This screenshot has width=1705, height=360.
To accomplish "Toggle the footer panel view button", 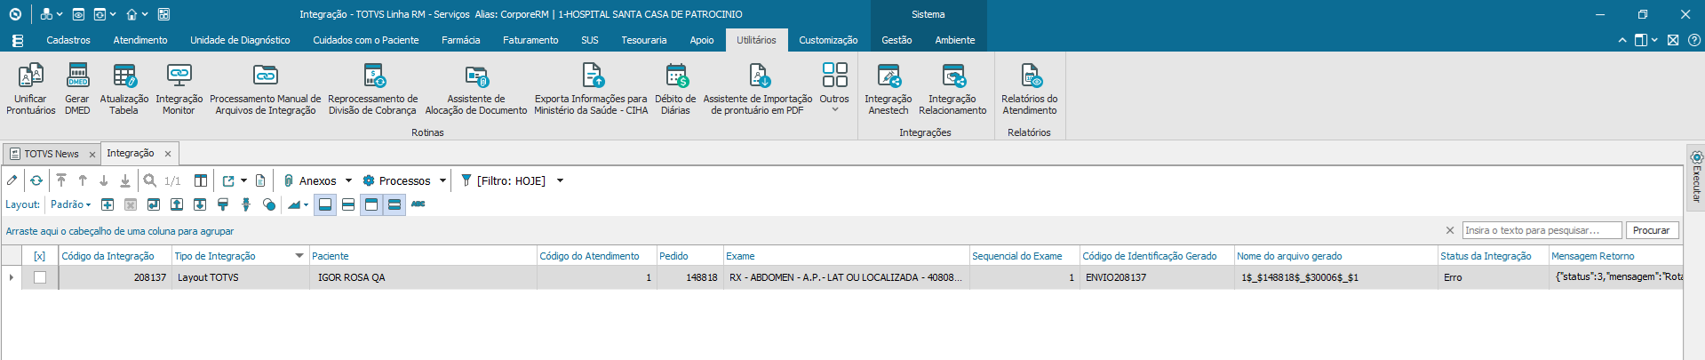I will point(325,204).
